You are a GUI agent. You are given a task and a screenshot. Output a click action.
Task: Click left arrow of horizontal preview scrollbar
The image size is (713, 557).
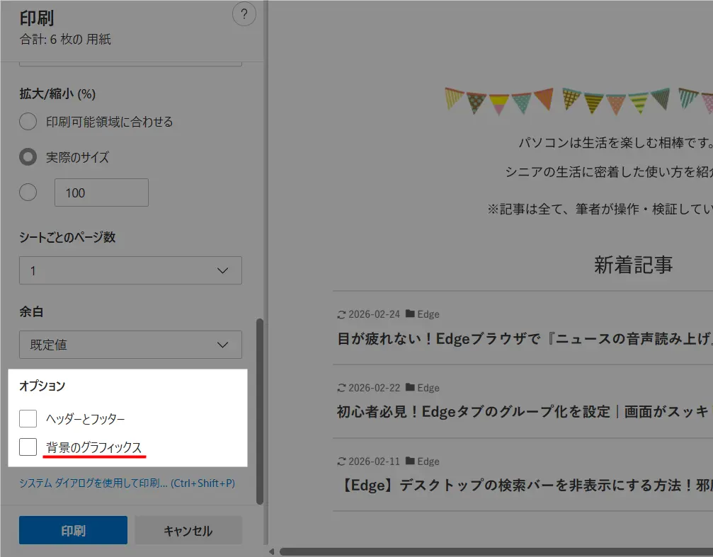(272, 551)
